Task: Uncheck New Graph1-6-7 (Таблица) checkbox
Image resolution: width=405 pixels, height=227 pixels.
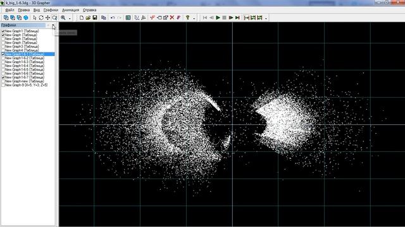Action: [3, 78]
